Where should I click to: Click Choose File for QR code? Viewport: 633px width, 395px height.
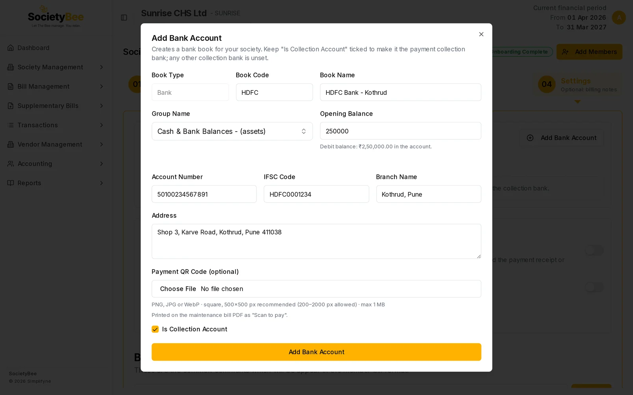(178, 289)
